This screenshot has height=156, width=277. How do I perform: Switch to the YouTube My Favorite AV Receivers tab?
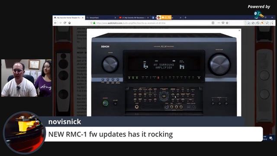coord(134,18)
